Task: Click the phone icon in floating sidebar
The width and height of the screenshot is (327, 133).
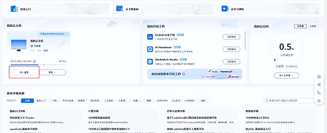Action: (319, 93)
